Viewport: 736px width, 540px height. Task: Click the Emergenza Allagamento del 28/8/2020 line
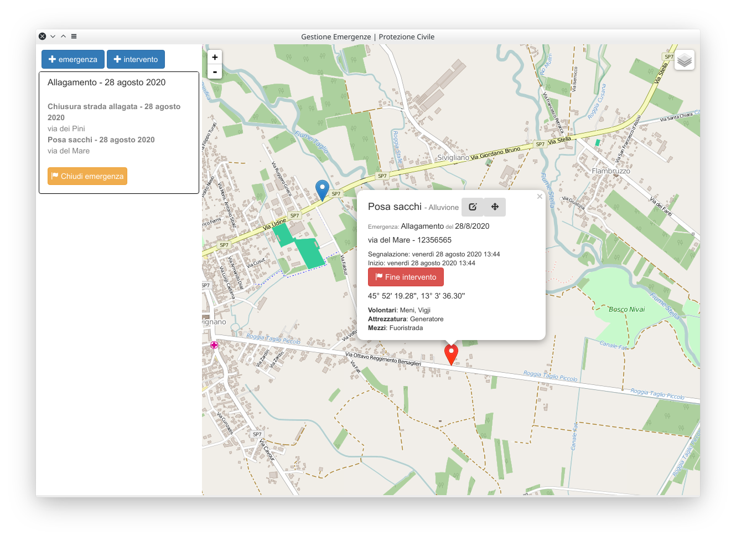[x=428, y=226]
